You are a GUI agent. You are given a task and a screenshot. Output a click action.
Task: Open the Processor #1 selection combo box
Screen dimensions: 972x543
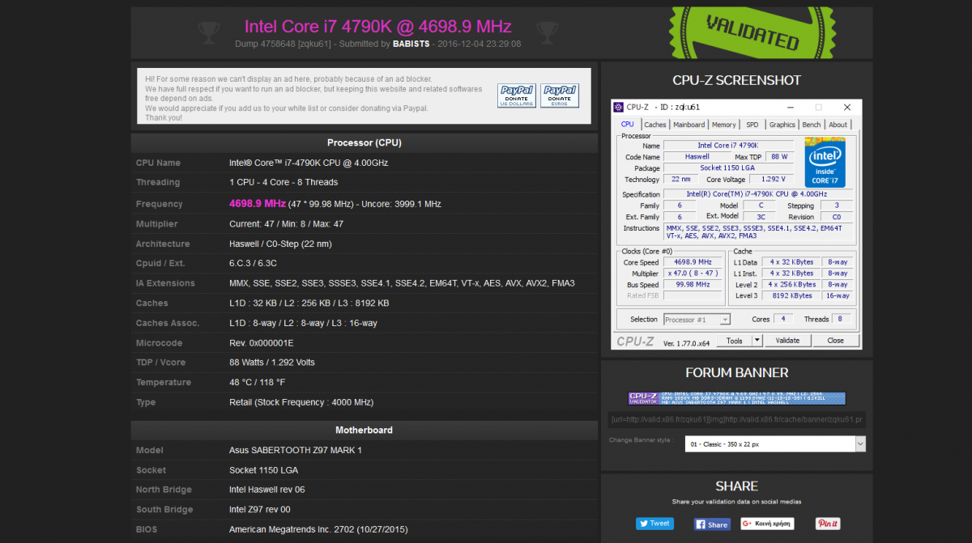697,320
